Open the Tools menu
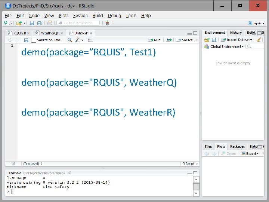This screenshot has width=269, height=202. pos(131,16)
